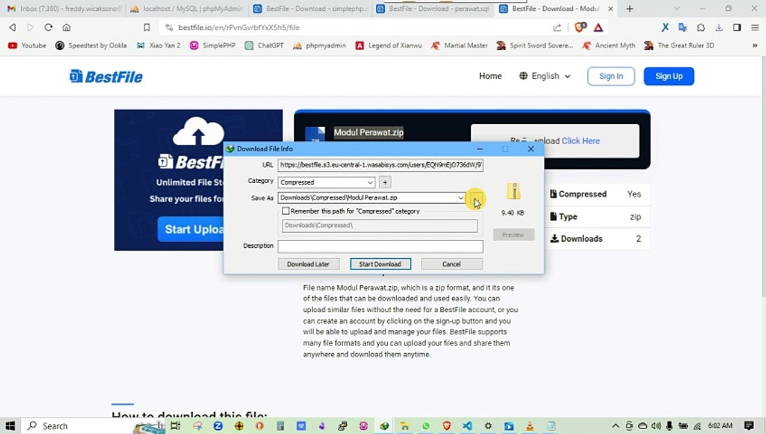Open The Great Ruler 3D bookmark

click(x=679, y=45)
